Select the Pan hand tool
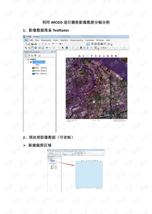Screen dimensions: 152x214 (32, 48)
